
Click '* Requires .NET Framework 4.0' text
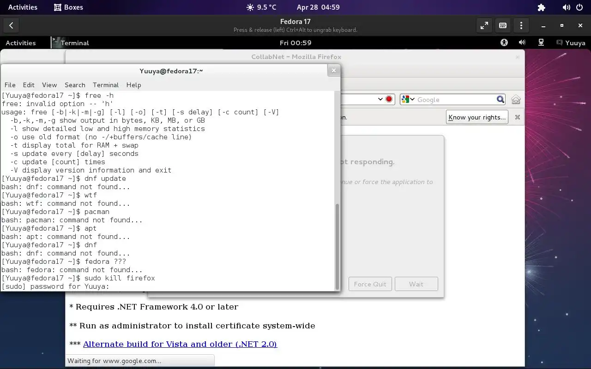tap(154, 307)
